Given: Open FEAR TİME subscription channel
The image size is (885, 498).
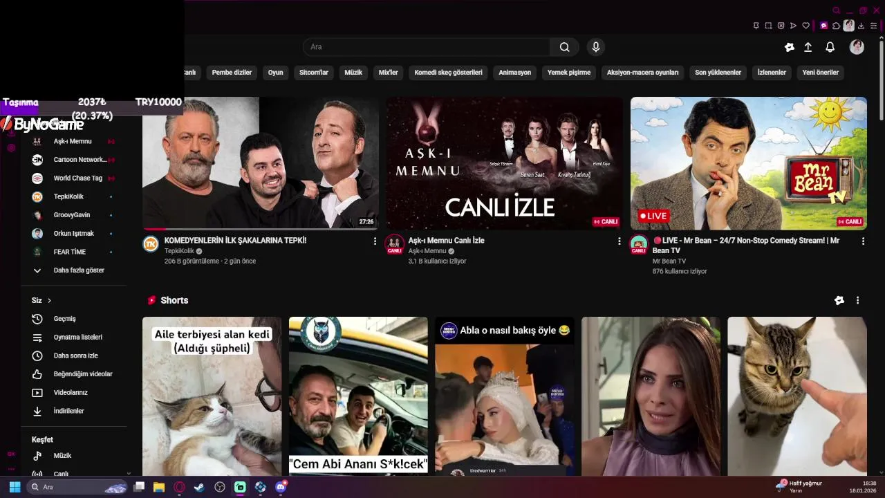Looking at the screenshot, I should 74,252.
